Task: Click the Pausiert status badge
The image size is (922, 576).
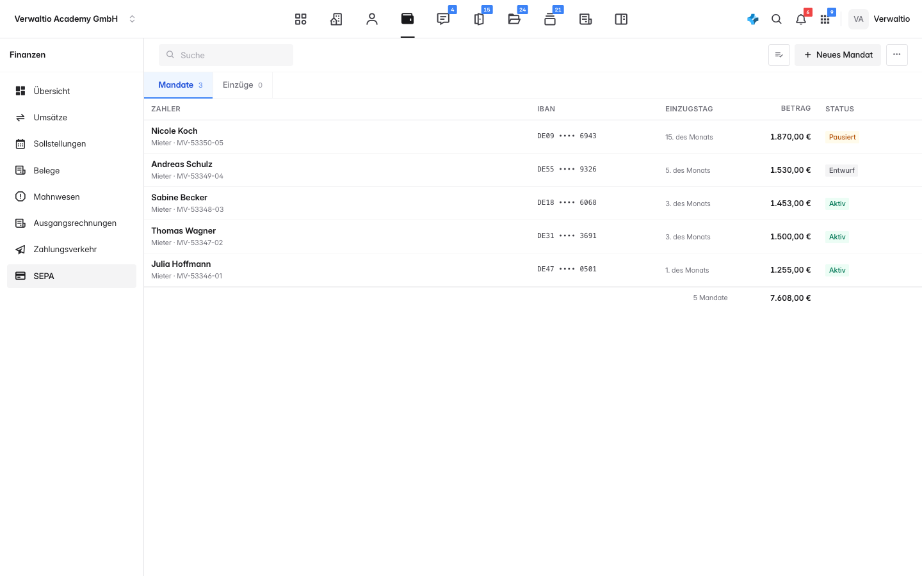Action: coord(842,137)
